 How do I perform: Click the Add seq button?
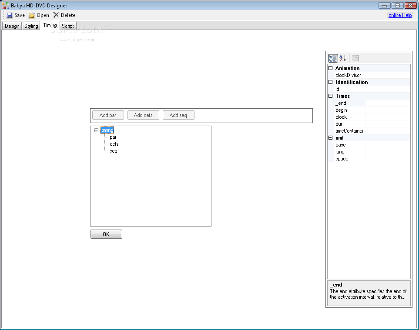[178, 115]
